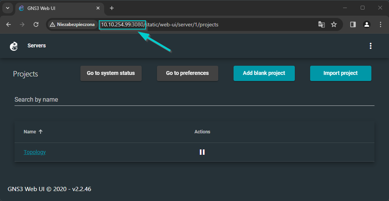Open a new tab with plus button

point(112,8)
